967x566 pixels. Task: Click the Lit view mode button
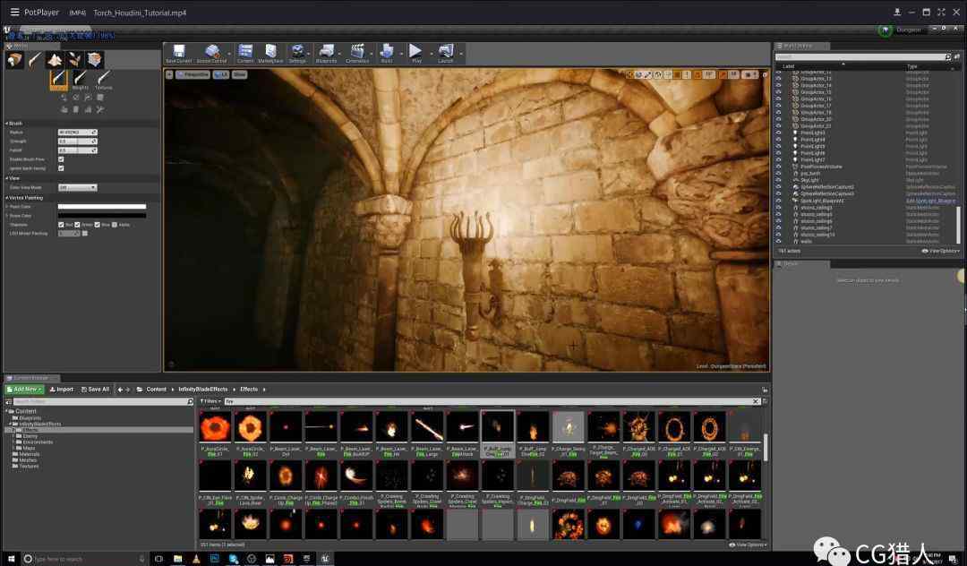[x=221, y=74]
